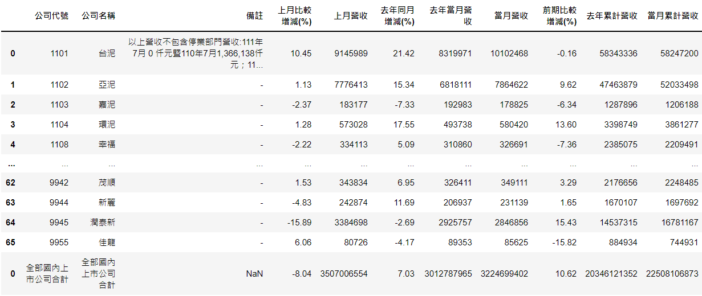Click company code 9955 cell
Screen dimensions: 702x296
tap(59, 242)
